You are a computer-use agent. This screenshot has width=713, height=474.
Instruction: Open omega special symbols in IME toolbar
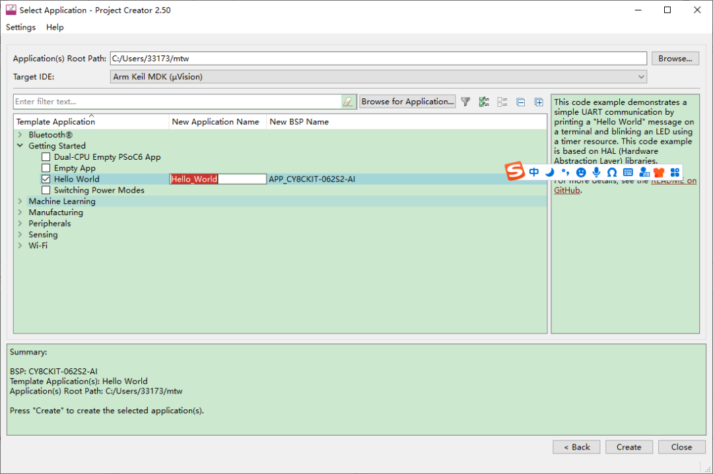click(x=611, y=172)
